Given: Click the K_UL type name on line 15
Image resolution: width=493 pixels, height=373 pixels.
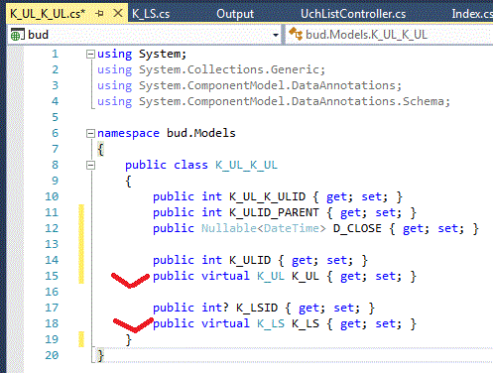Looking at the screenshot, I should [271, 276].
